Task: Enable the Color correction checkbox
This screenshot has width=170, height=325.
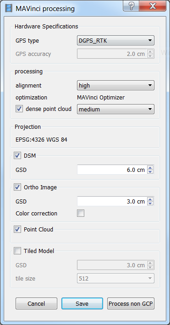Action: click(81, 213)
